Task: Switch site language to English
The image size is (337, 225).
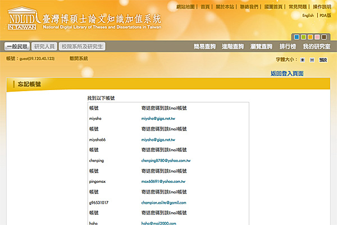Action: coord(308,16)
